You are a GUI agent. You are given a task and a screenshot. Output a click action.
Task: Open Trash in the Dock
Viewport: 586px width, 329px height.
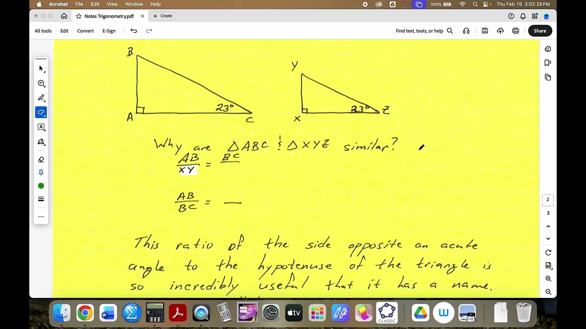524,313
